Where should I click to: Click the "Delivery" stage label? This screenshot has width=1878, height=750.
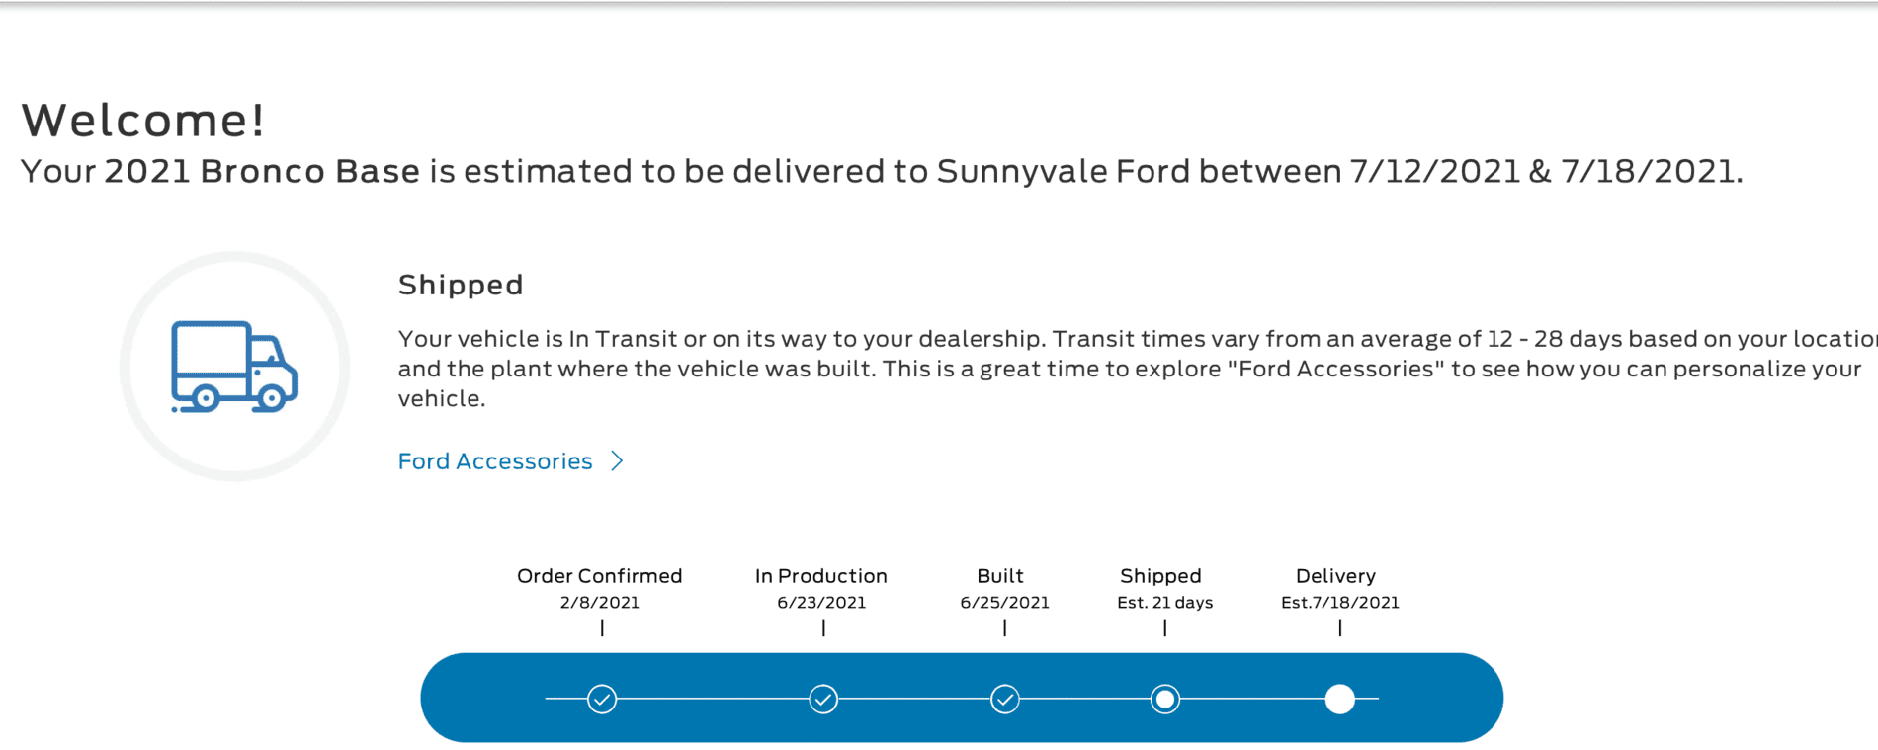tap(1336, 576)
